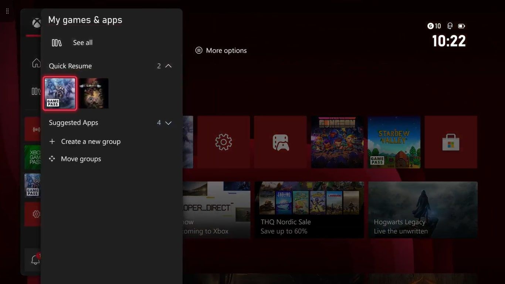Resume the Game Pass game in Quick Resume
This screenshot has width=505, height=284.
click(60, 94)
